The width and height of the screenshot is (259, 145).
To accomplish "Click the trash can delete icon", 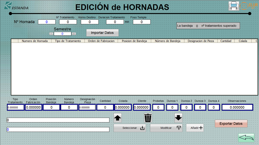I will pyautogui.click(x=148, y=118).
